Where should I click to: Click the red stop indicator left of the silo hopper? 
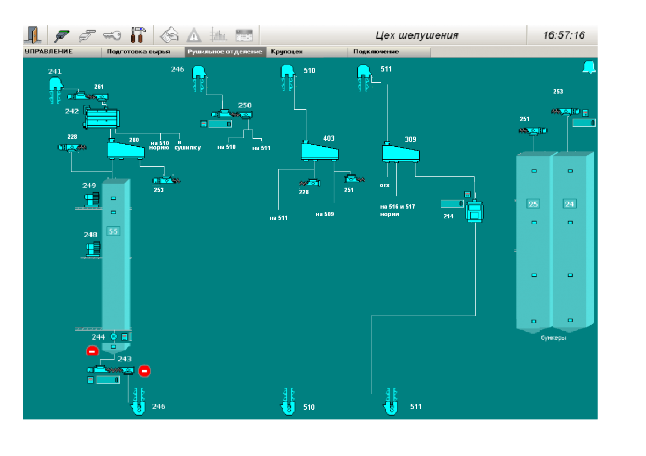[x=92, y=351]
